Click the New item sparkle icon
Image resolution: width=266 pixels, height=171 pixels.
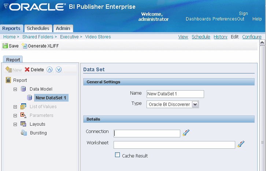(x=8, y=69)
